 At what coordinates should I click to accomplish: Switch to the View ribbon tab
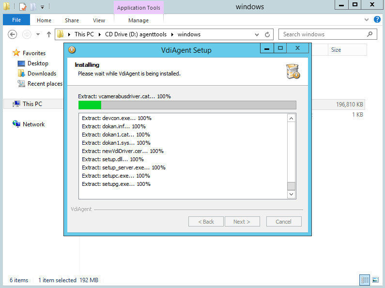[99, 20]
